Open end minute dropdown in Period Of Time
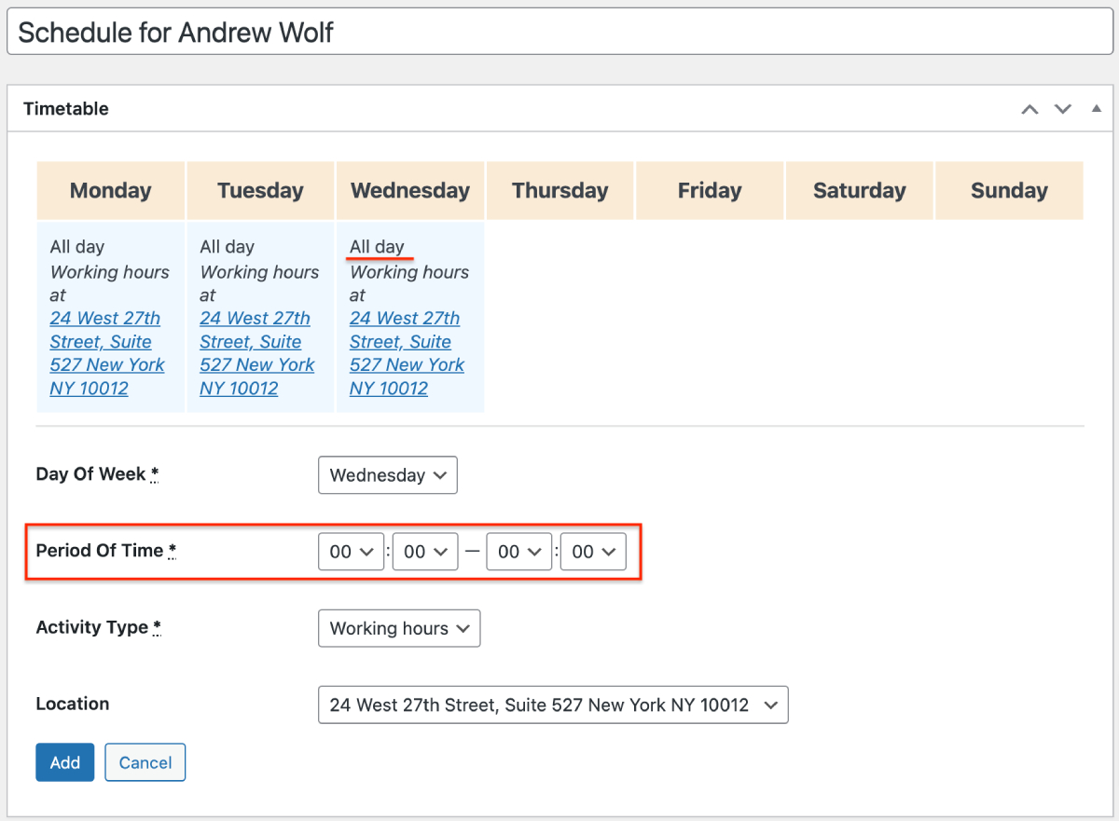This screenshot has width=1119, height=821. coord(593,552)
